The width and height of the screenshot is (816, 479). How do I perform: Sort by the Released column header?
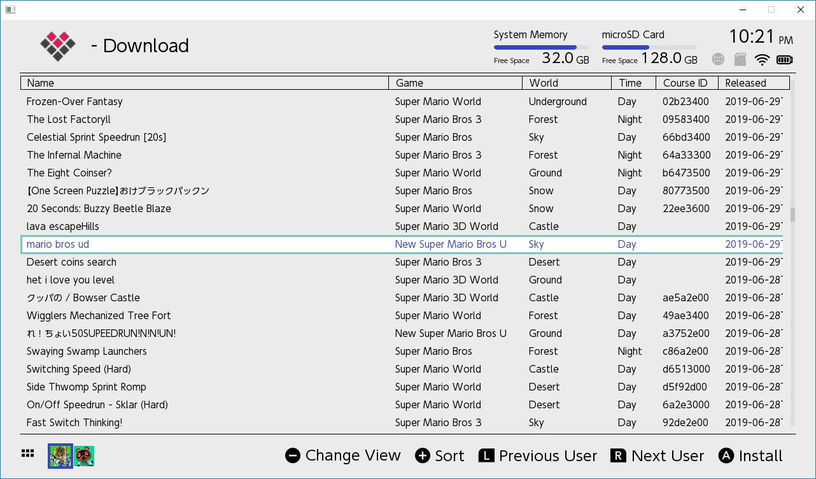tap(754, 83)
